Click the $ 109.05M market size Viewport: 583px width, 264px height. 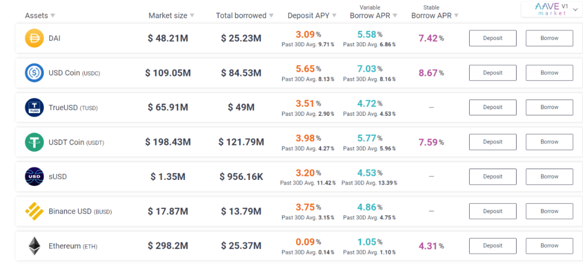(168, 73)
